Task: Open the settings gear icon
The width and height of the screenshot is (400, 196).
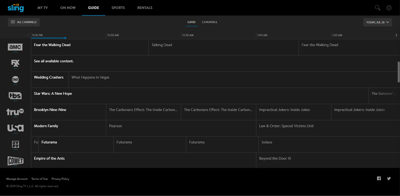Action: click(389, 8)
